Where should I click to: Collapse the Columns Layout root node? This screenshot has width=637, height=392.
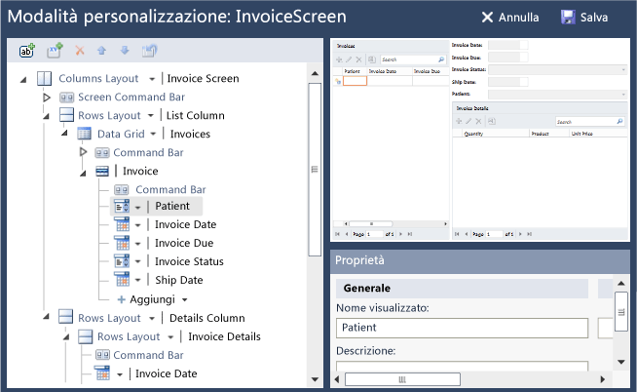point(23,80)
